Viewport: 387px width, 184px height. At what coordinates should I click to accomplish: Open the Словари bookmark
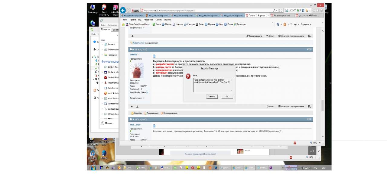click(x=189, y=24)
